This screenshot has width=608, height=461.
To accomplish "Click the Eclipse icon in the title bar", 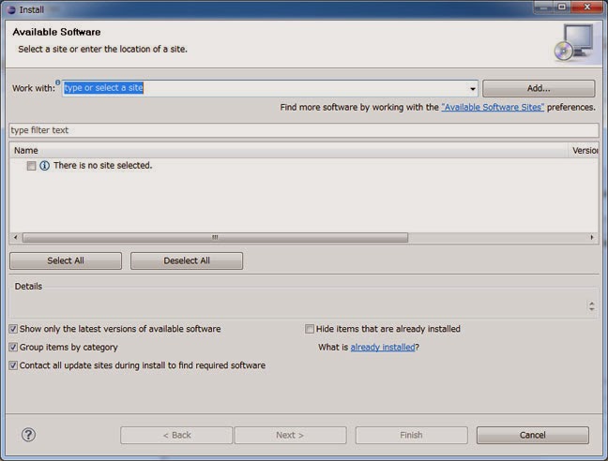I will 11,9.
